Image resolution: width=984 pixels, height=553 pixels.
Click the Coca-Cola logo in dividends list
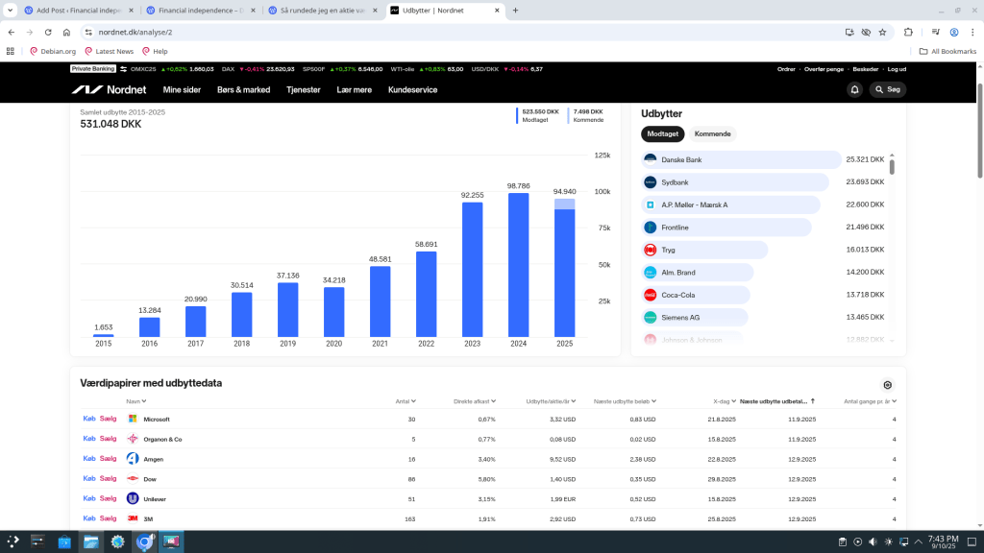coord(651,295)
